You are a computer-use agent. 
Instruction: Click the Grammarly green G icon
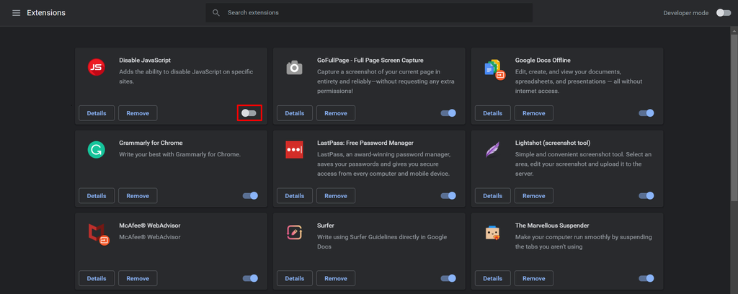tap(97, 150)
